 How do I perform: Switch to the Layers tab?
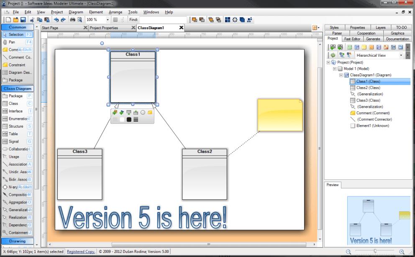pyautogui.click(x=380, y=28)
